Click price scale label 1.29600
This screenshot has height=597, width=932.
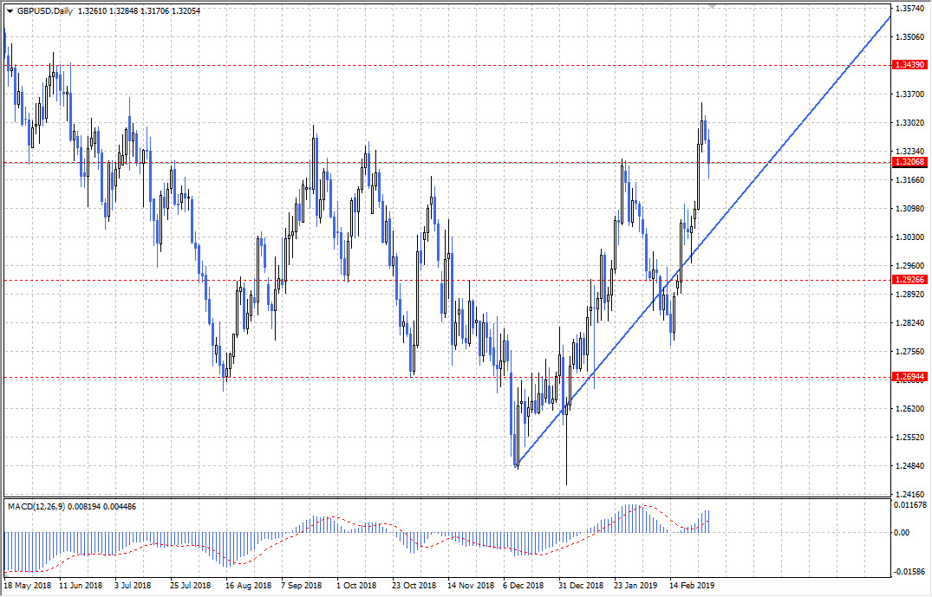(x=910, y=266)
